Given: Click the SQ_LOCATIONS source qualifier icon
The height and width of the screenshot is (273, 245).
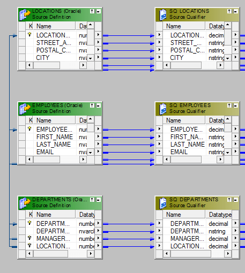Looking at the screenshot, I should point(163,14).
